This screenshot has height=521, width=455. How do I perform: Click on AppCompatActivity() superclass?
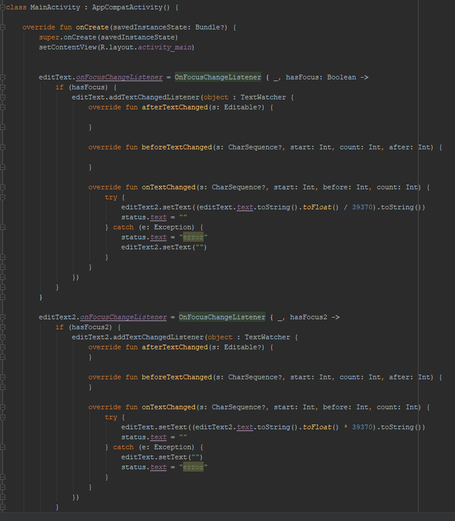[131, 7]
